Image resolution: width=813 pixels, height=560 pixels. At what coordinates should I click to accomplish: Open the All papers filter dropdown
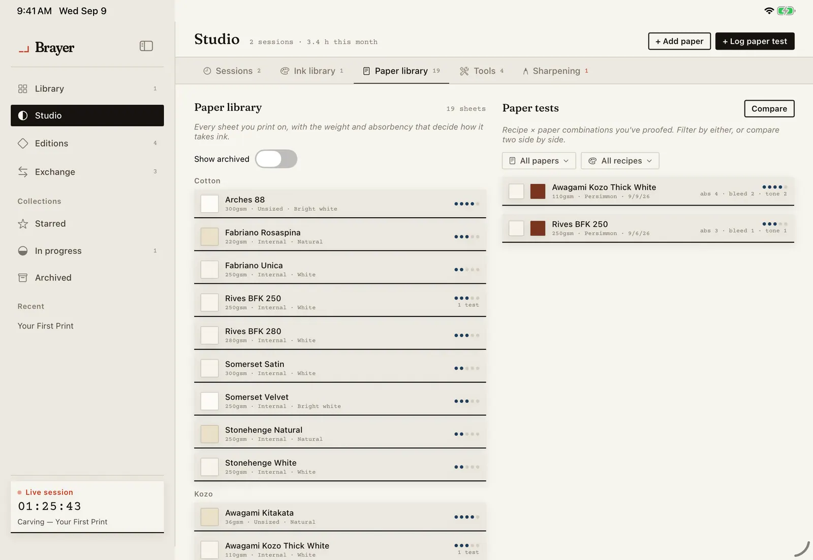click(x=539, y=161)
